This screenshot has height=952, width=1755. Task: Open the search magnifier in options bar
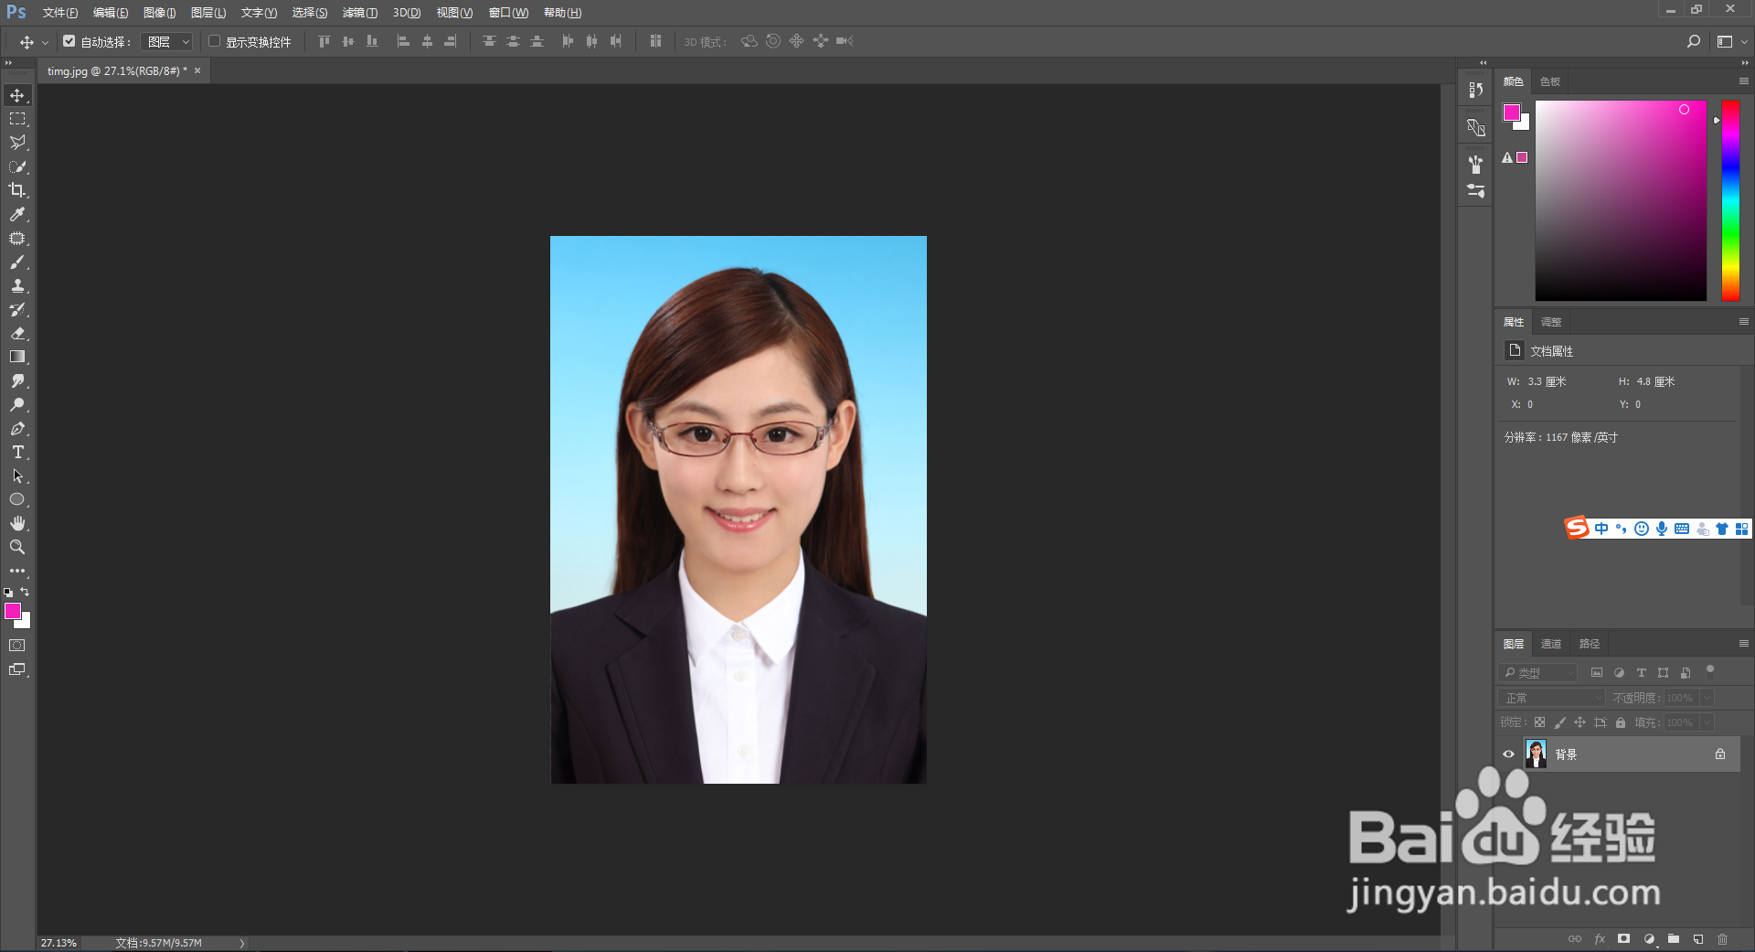[x=1693, y=41]
